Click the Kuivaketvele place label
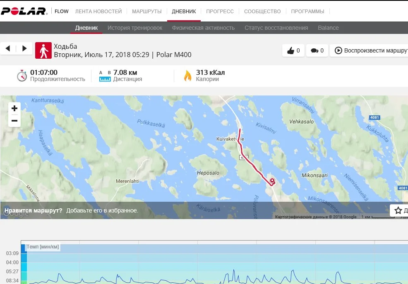 pyautogui.click(x=230, y=139)
